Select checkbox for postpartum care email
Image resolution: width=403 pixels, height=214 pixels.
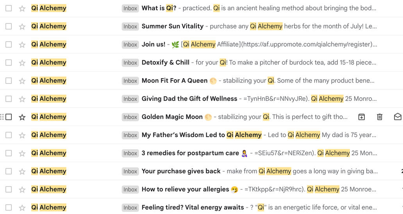9,153
